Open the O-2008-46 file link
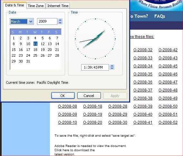 168,74
